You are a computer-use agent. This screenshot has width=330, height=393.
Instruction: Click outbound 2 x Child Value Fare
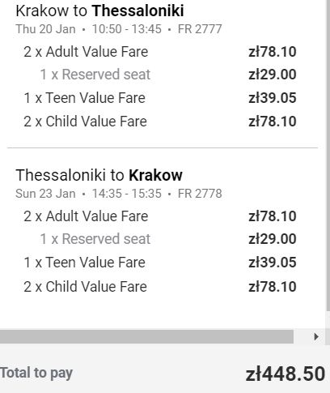tap(85, 122)
